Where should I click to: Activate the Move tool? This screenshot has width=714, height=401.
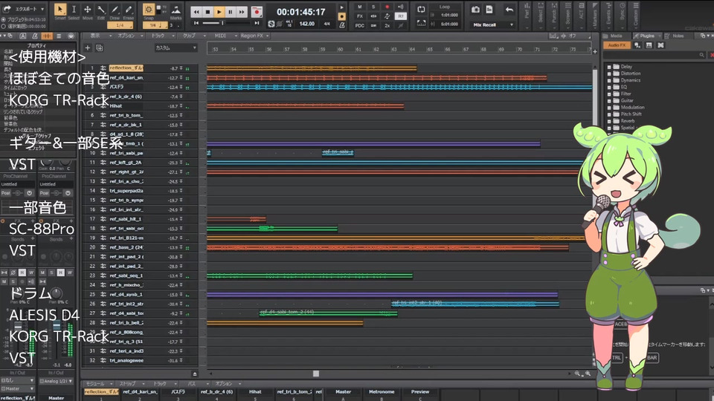click(88, 10)
